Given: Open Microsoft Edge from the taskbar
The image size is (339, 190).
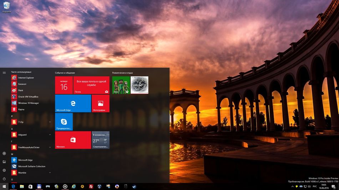Looking at the screenshot, I should click(13, 186).
